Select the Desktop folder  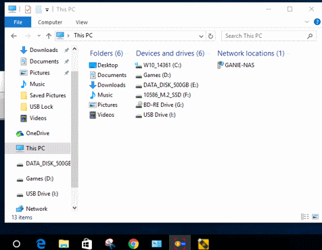coord(103,65)
